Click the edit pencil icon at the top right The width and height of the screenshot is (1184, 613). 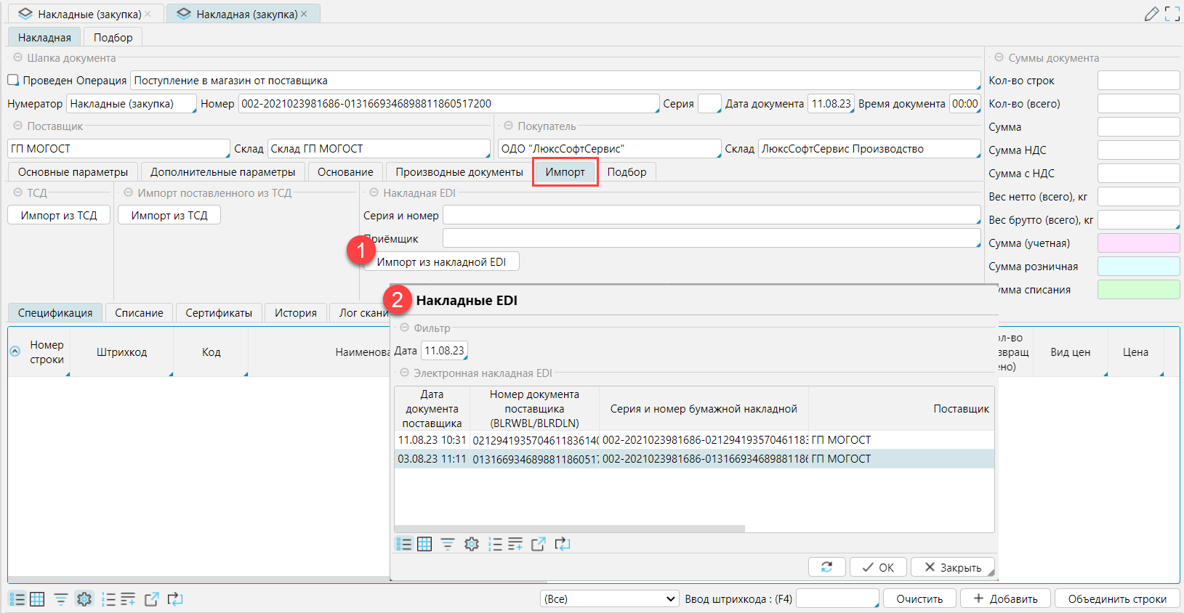[1151, 14]
